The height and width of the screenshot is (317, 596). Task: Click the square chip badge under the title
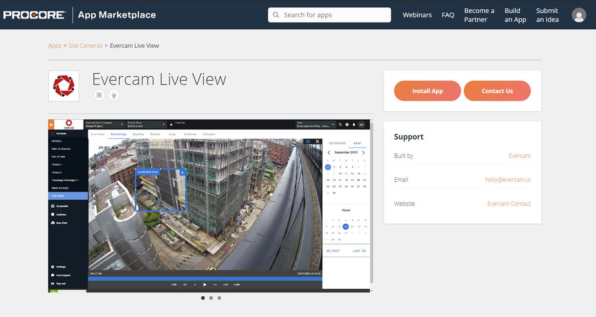100,95
